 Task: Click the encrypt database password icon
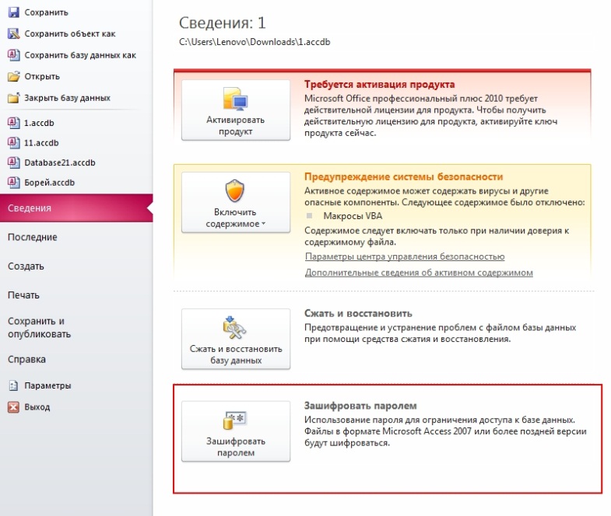coord(235,420)
